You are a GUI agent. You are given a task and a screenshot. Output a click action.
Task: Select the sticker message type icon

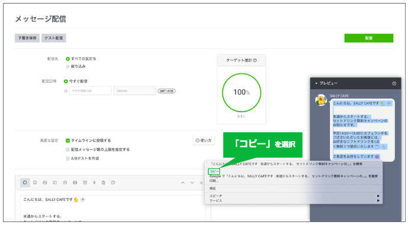[x=35, y=182]
